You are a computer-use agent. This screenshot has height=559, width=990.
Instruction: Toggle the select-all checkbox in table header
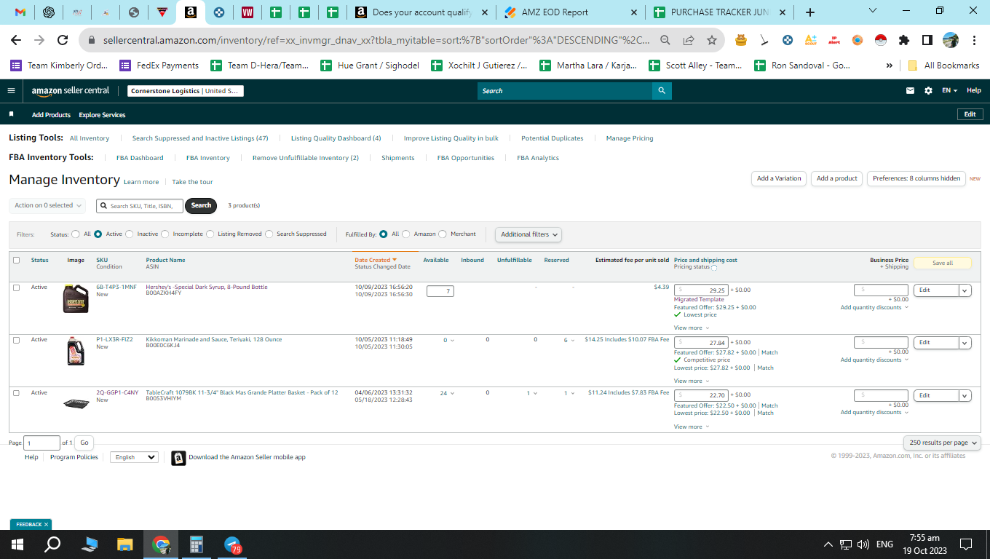[x=16, y=260]
